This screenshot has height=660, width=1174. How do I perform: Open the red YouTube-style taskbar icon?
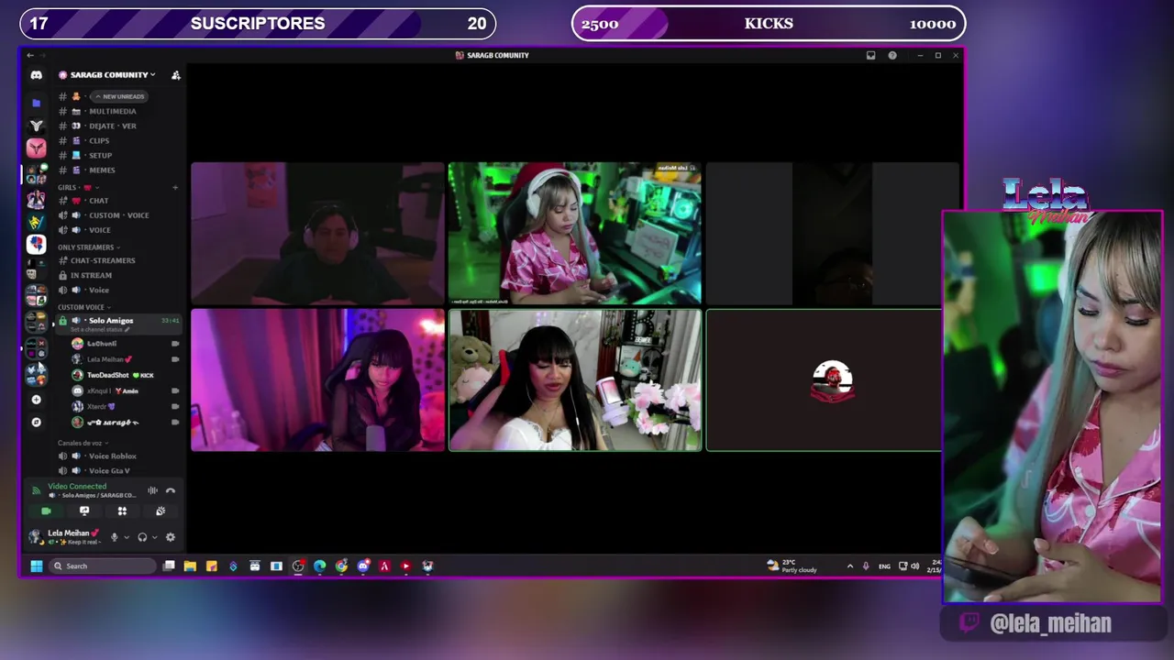405,566
